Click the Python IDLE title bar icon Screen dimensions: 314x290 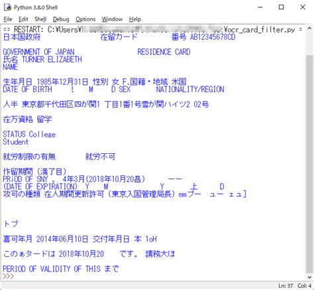[x=8, y=7]
